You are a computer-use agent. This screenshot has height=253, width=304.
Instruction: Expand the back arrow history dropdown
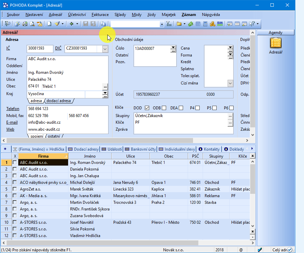click(77, 24)
